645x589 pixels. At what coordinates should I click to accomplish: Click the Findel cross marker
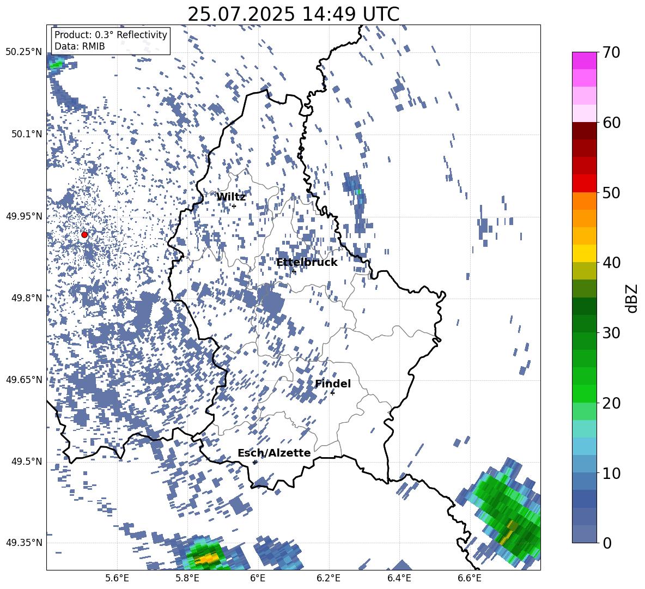click(x=332, y=393)
